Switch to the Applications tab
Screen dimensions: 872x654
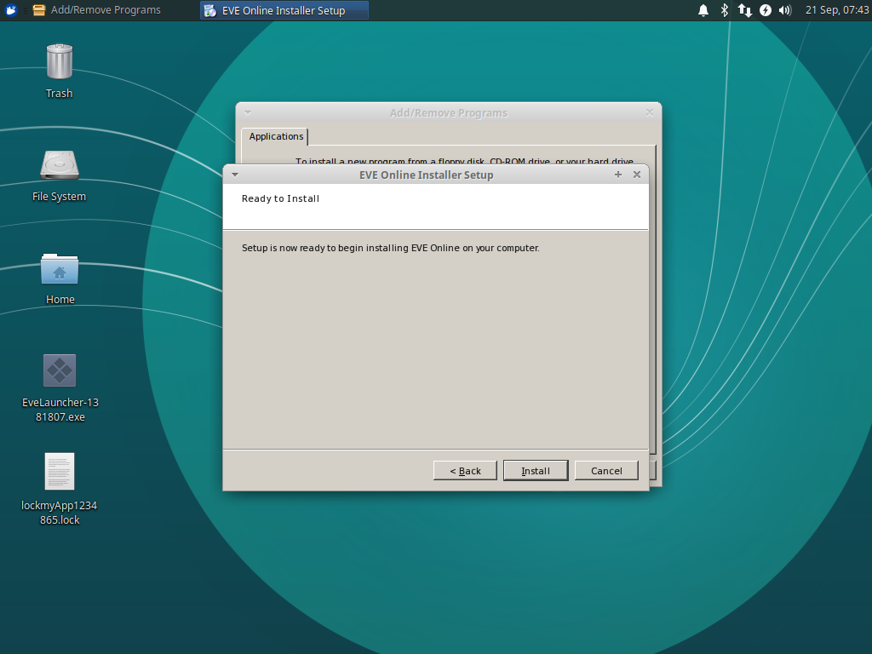(x=276, y=136)
